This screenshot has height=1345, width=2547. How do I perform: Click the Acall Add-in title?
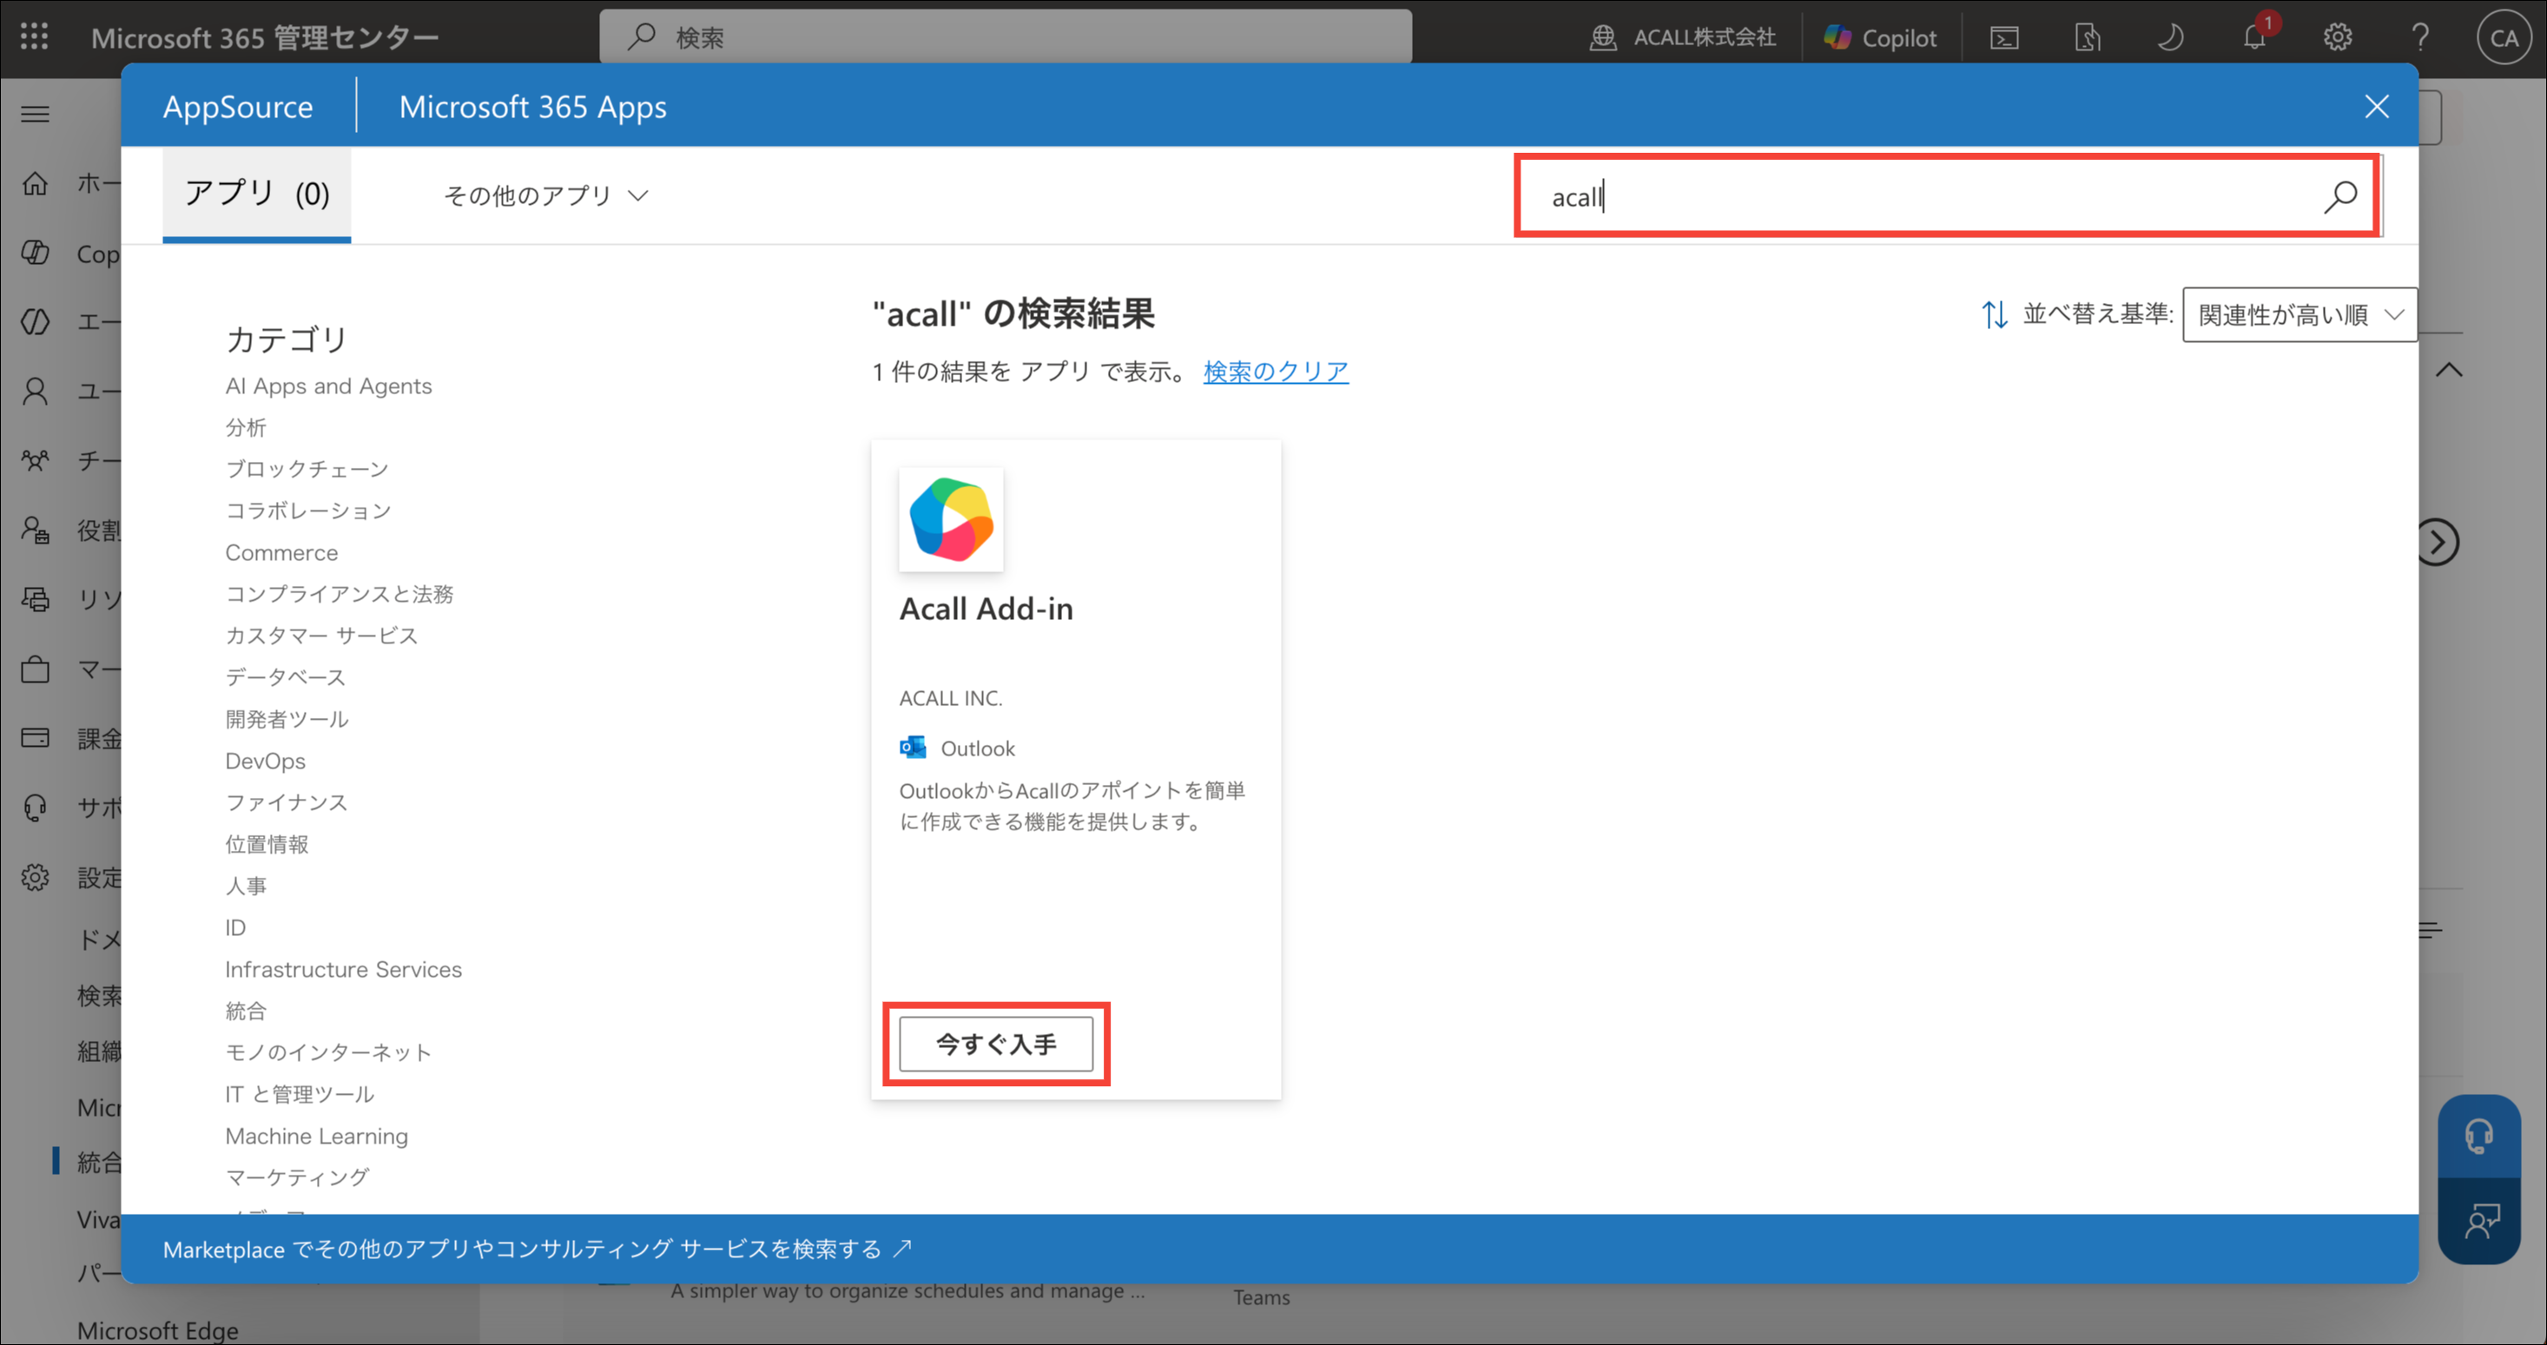(x=986, y=610)
